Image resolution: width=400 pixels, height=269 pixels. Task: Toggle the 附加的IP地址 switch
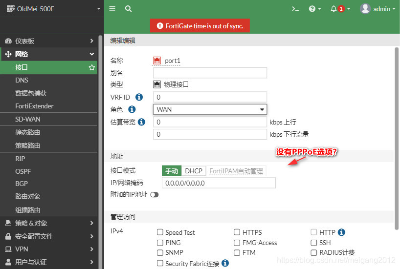(155, 195)
